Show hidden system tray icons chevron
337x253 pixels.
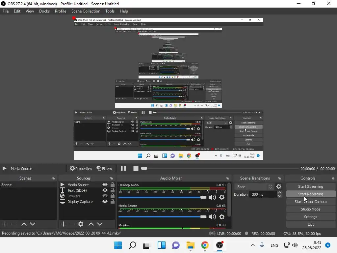pos(253,245)
